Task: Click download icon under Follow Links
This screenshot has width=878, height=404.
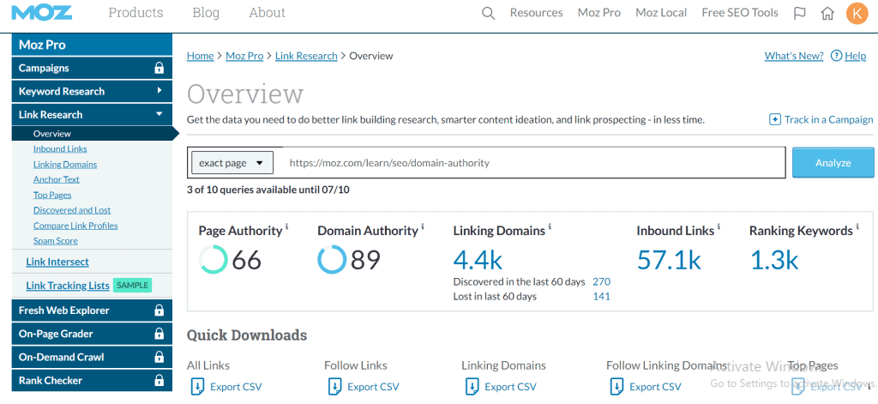Action: [334, 387]
